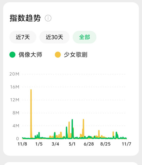Click the 1/5 date label
This screenshot has width=142, height=165.
(x=39, y=144)
